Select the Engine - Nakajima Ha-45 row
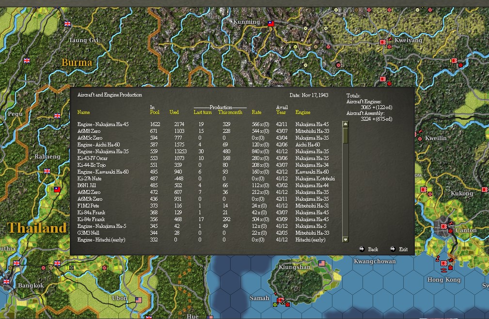The width and height of the screenshot is (489, 319). pos(206,124)
